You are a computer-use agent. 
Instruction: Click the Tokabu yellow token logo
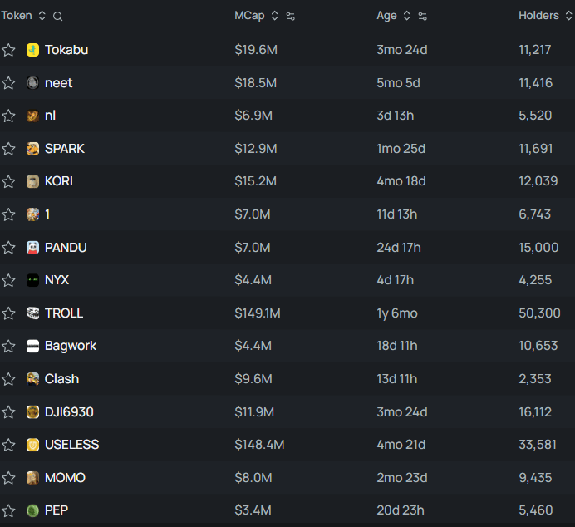point(32,50)
